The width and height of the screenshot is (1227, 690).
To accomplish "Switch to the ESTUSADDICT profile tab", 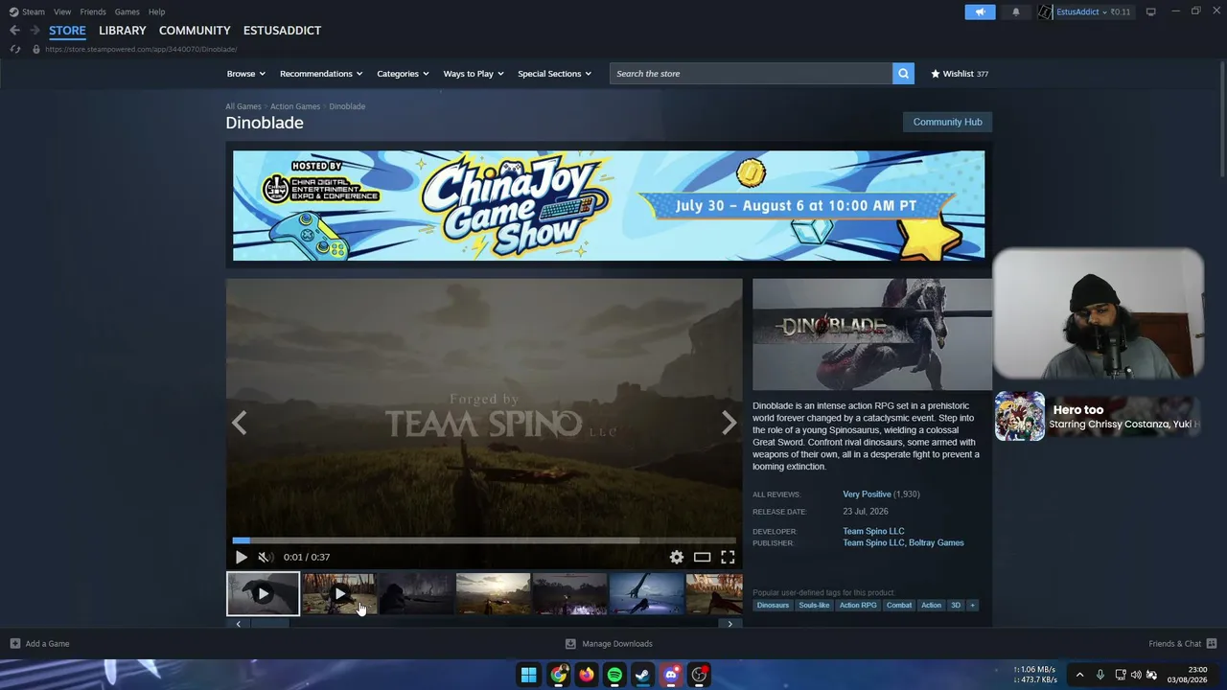I will click(x=282, y=31).
